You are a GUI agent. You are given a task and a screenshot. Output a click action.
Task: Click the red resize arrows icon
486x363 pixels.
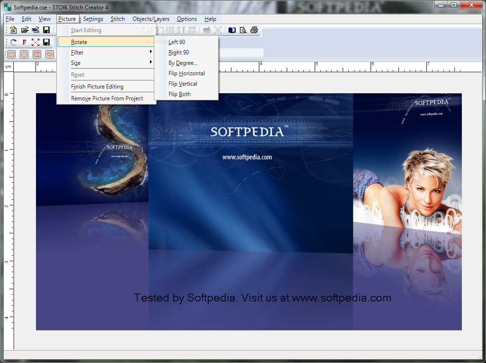point(35,42)
